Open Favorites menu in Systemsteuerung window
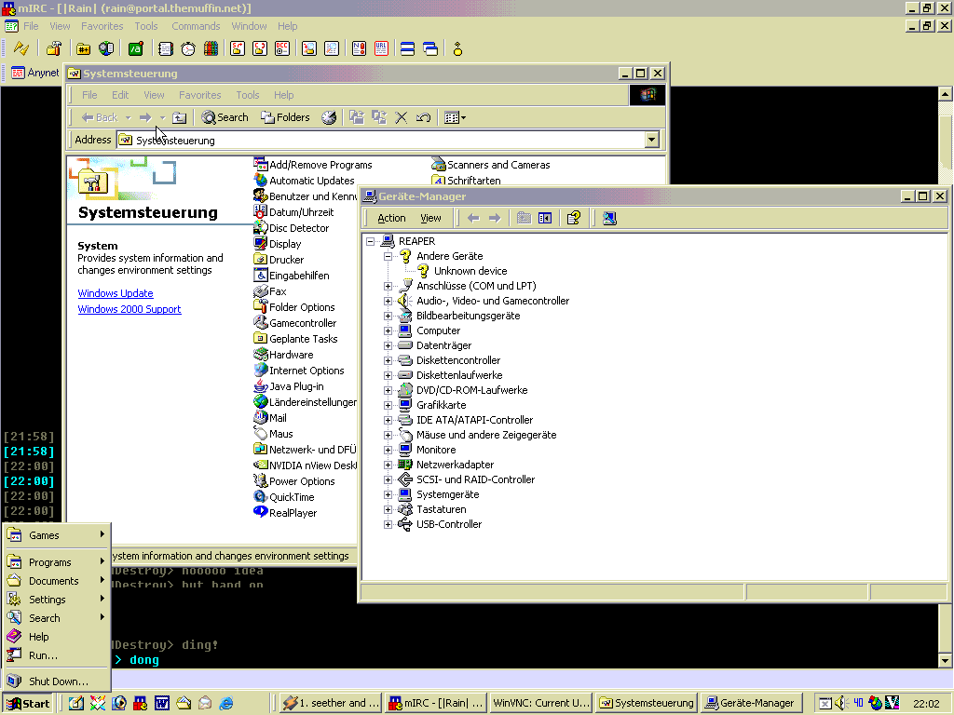The width and height of the screenshot is (954, 715). pyautogui.click(x=199, y=95)
